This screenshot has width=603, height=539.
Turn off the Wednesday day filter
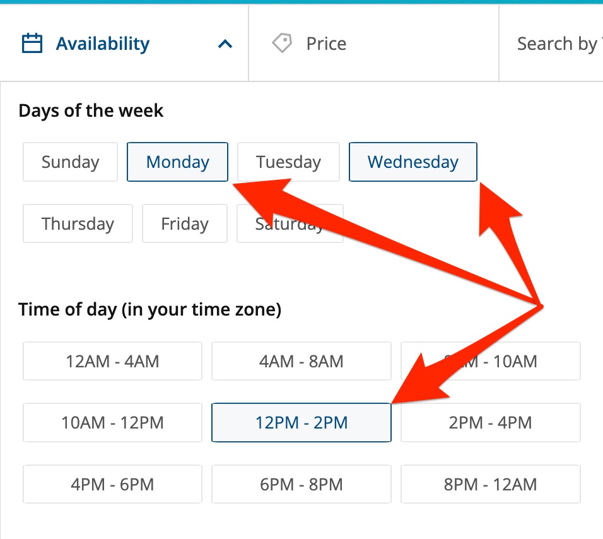click(x=413, y=162)
